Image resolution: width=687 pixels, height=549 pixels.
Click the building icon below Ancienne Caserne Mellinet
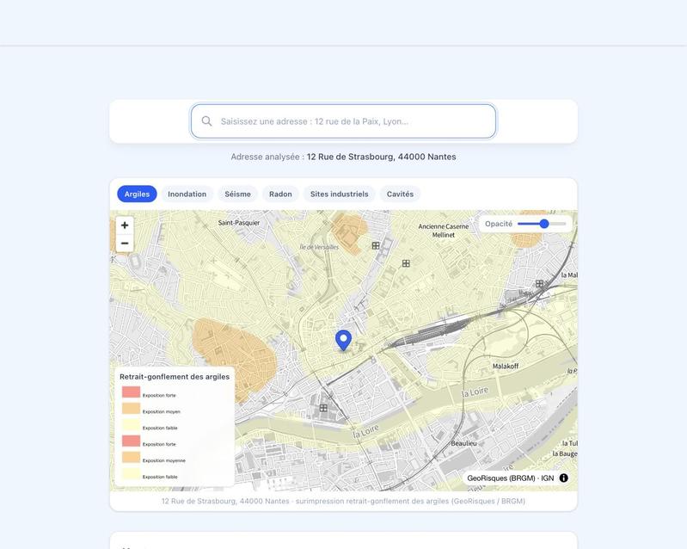pos(406,263)
